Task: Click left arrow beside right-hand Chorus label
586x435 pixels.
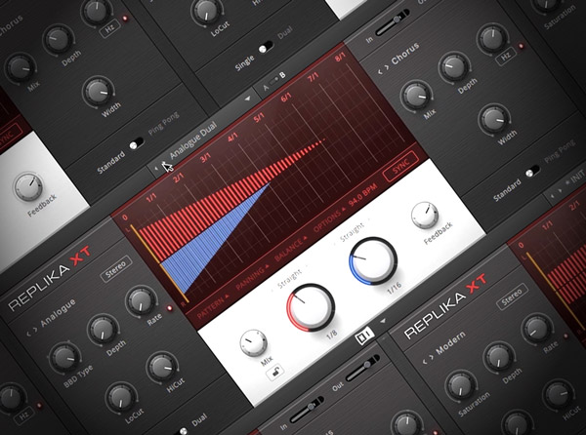Action: click(380, 71)
